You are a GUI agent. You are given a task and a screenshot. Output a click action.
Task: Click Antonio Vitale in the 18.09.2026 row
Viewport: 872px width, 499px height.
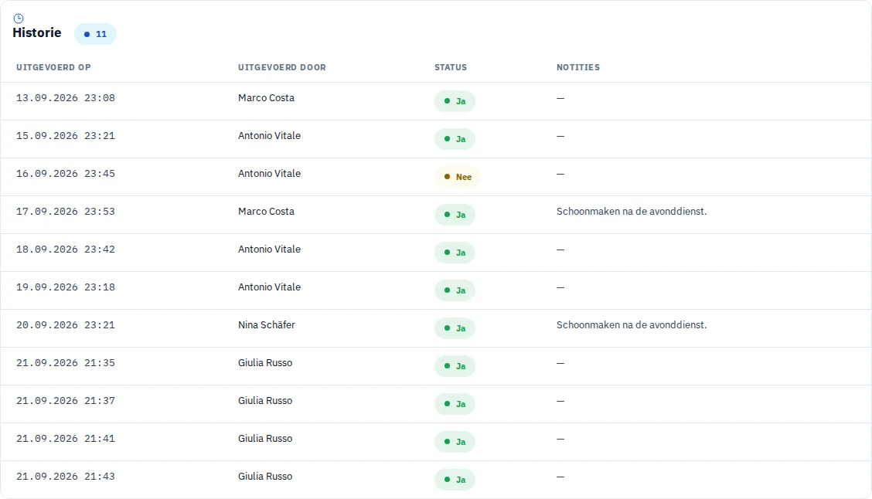coord(269,249)
